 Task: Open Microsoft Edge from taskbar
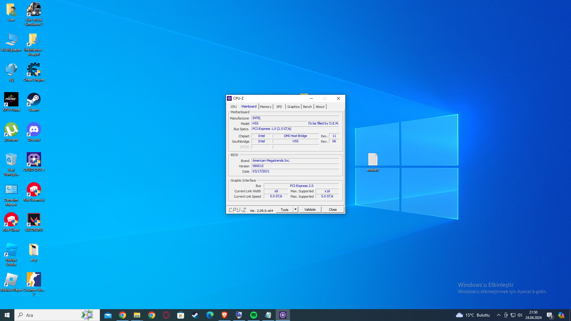tap(210, 315)
